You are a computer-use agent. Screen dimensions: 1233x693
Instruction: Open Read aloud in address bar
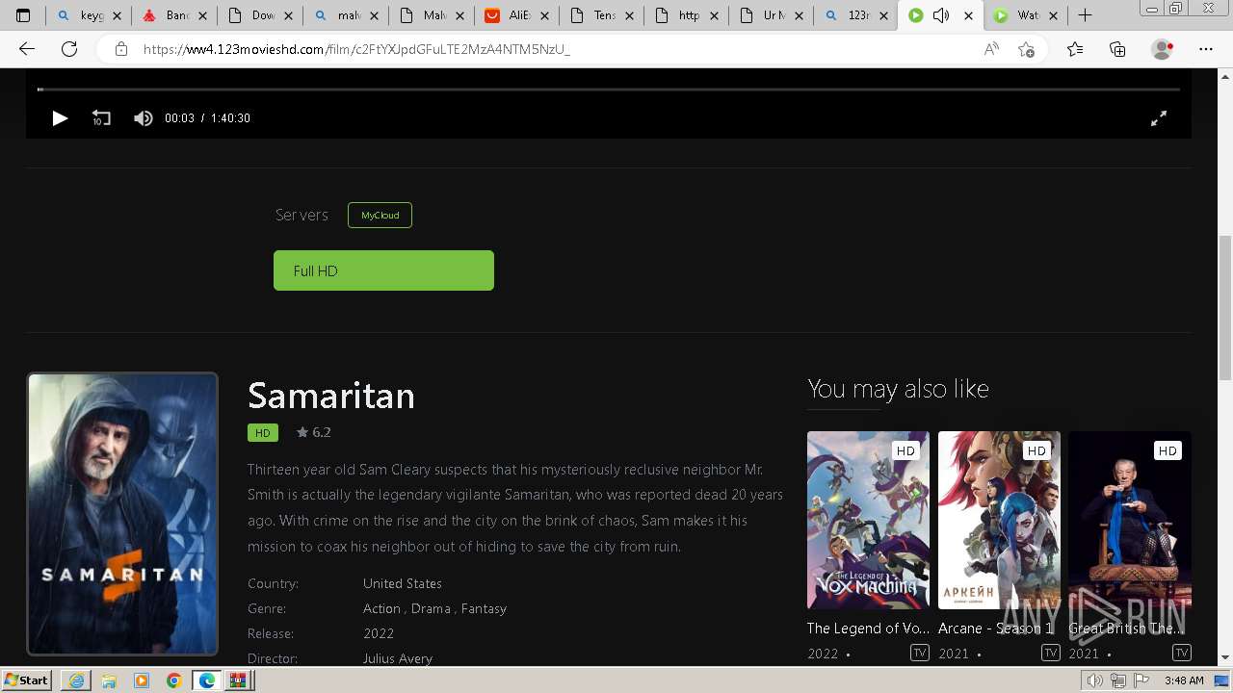pyautogui.click(x=991, y=49)
